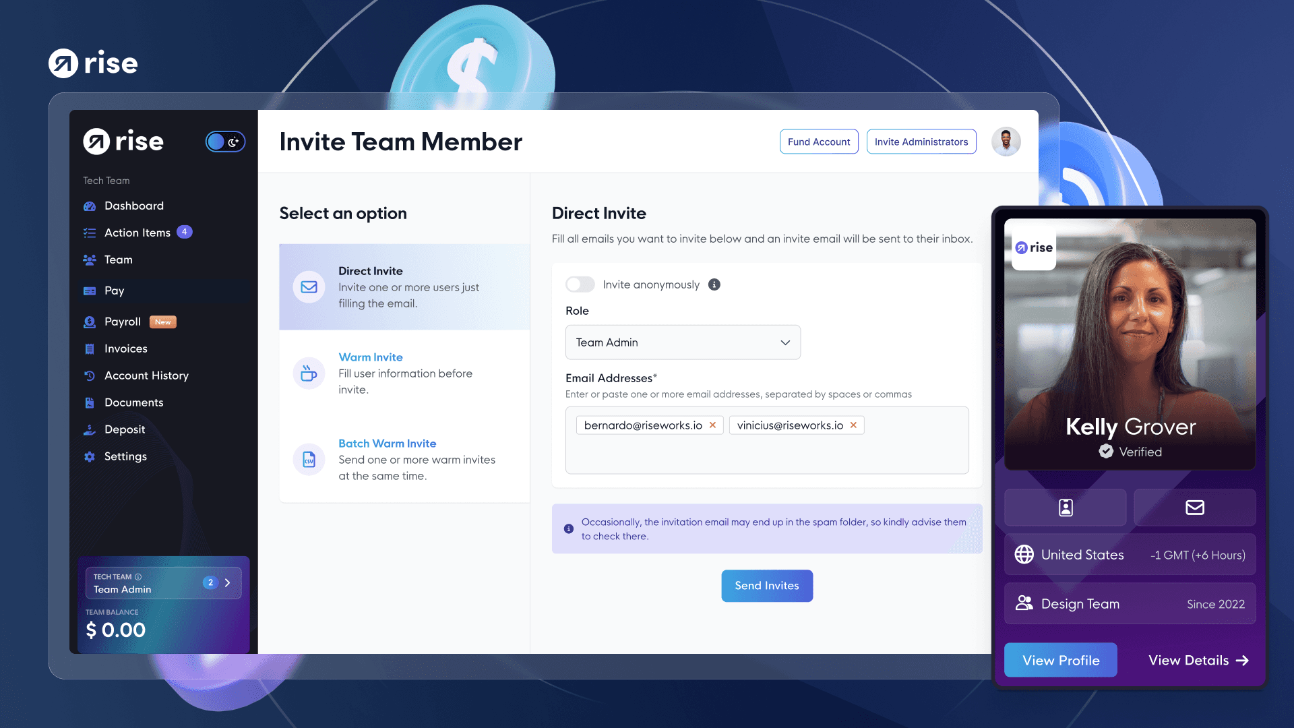Go to Action Items
This screenshot has width=1294, height=728.
click(137, 233)
